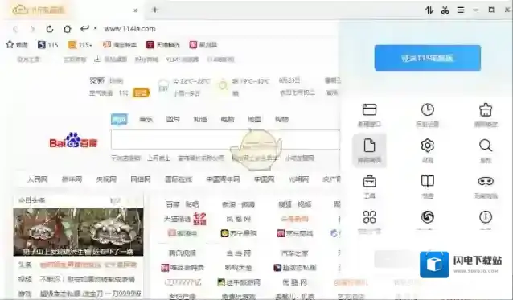Open the 中国青年网 link

pyautogui.click(x=223, y=179)
